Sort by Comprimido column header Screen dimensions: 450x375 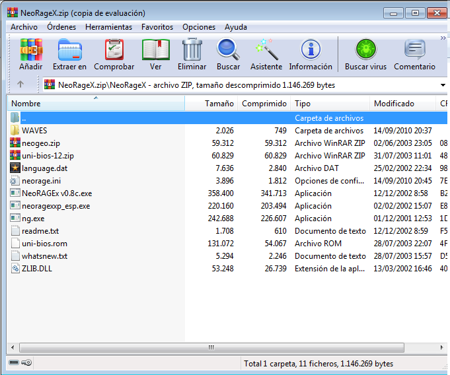pyautogui.click(x=264, y=103)
